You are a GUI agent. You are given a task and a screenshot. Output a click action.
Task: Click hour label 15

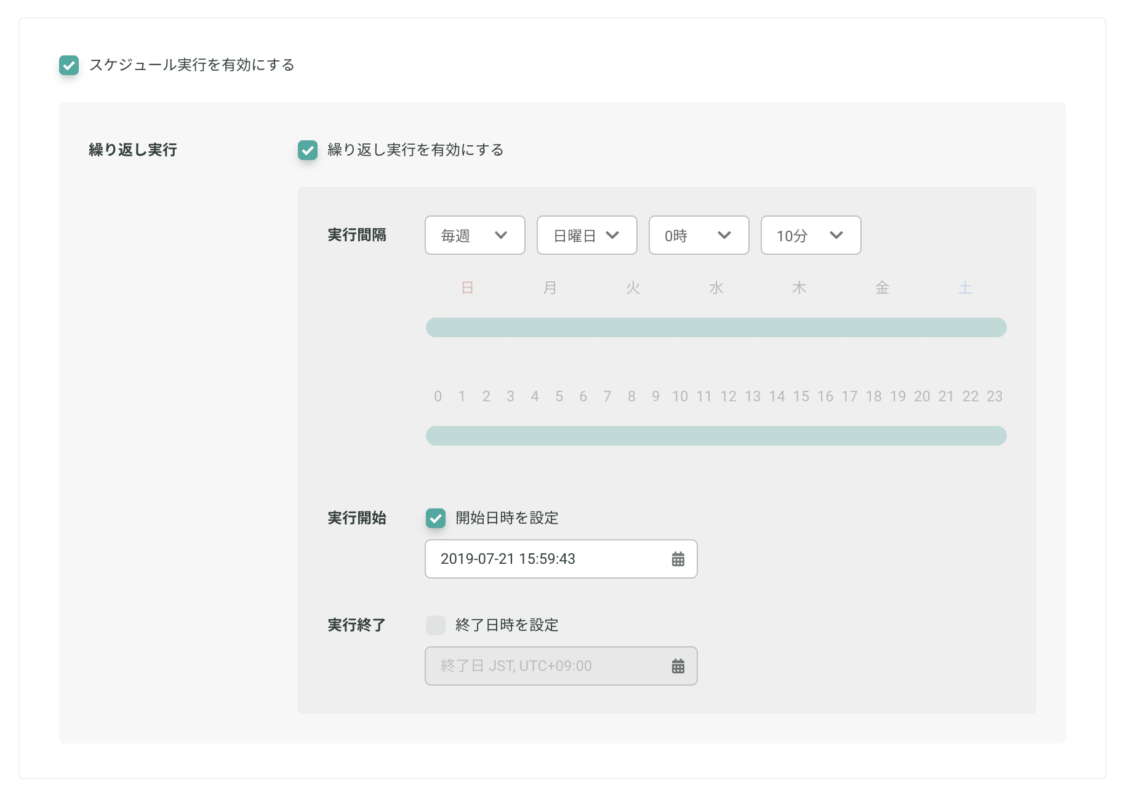click(x=801, y=396)
